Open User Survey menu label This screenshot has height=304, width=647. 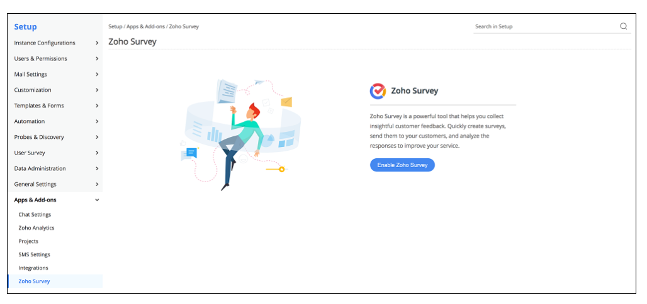[30, 153]
